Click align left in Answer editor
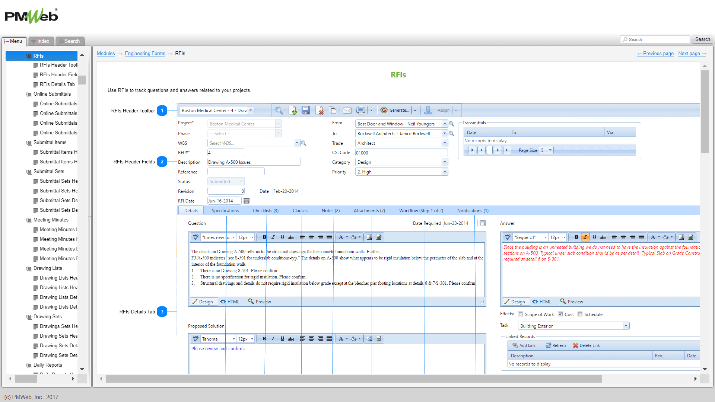 click(x=614, y=237)
